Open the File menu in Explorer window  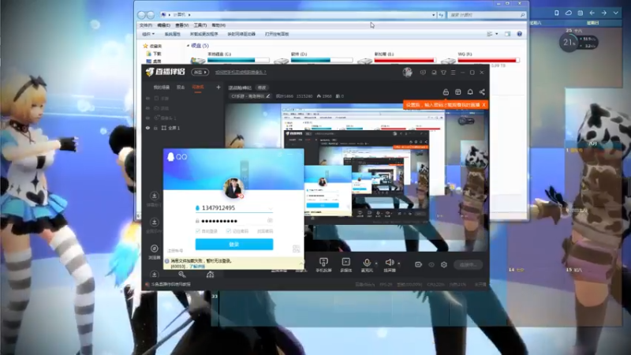point(146,25)
